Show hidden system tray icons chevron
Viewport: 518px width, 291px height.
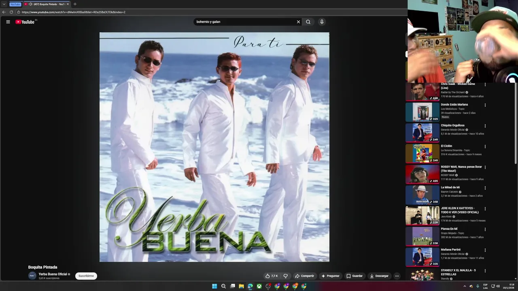pos(465,286)
